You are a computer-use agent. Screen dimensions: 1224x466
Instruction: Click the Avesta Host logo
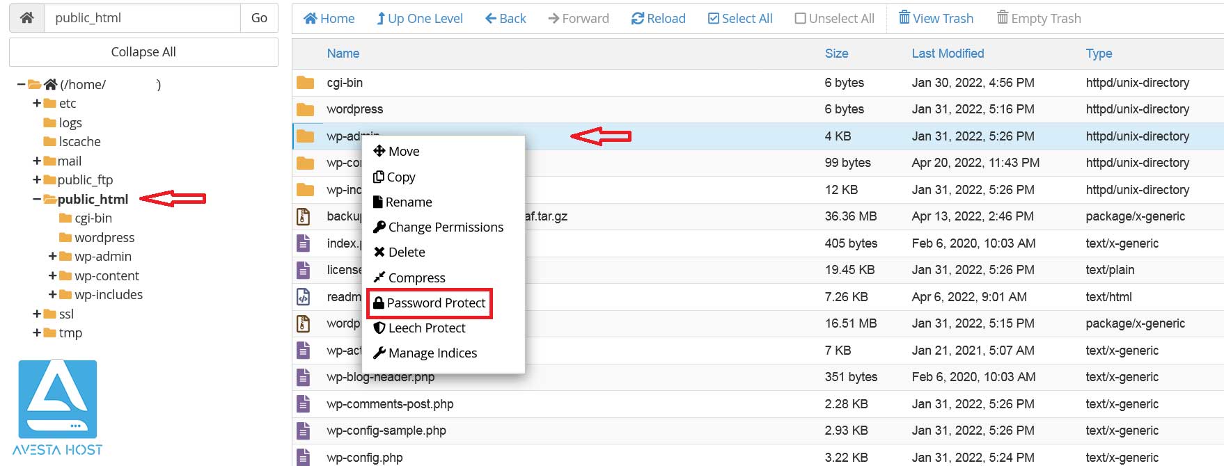58,408
